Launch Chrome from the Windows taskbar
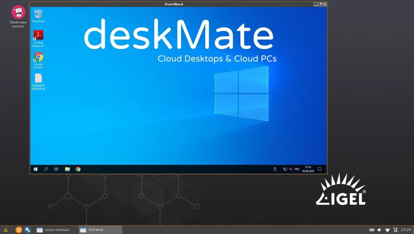414x234 pixels. [x=78, y=169]
